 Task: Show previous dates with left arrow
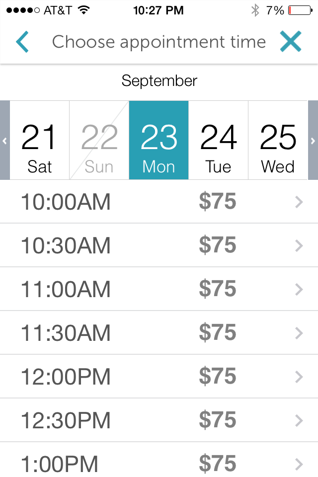coord(5,140)
